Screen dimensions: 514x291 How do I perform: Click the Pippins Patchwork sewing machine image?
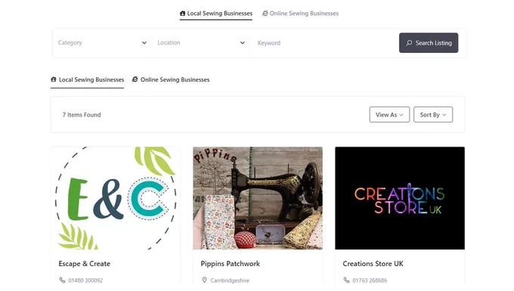258,198
